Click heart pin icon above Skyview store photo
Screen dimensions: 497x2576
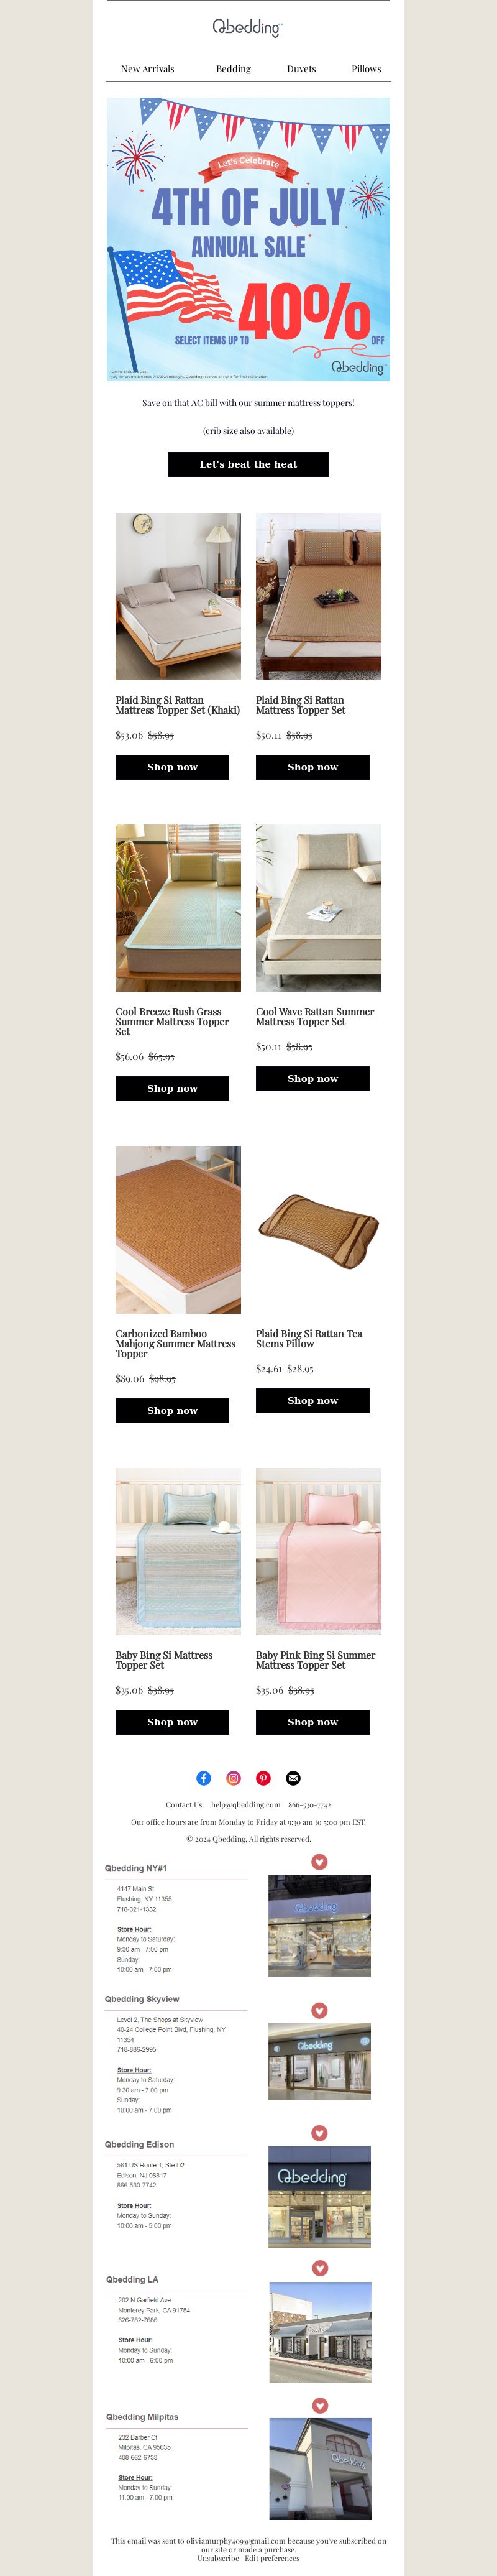pos(319,2011)
